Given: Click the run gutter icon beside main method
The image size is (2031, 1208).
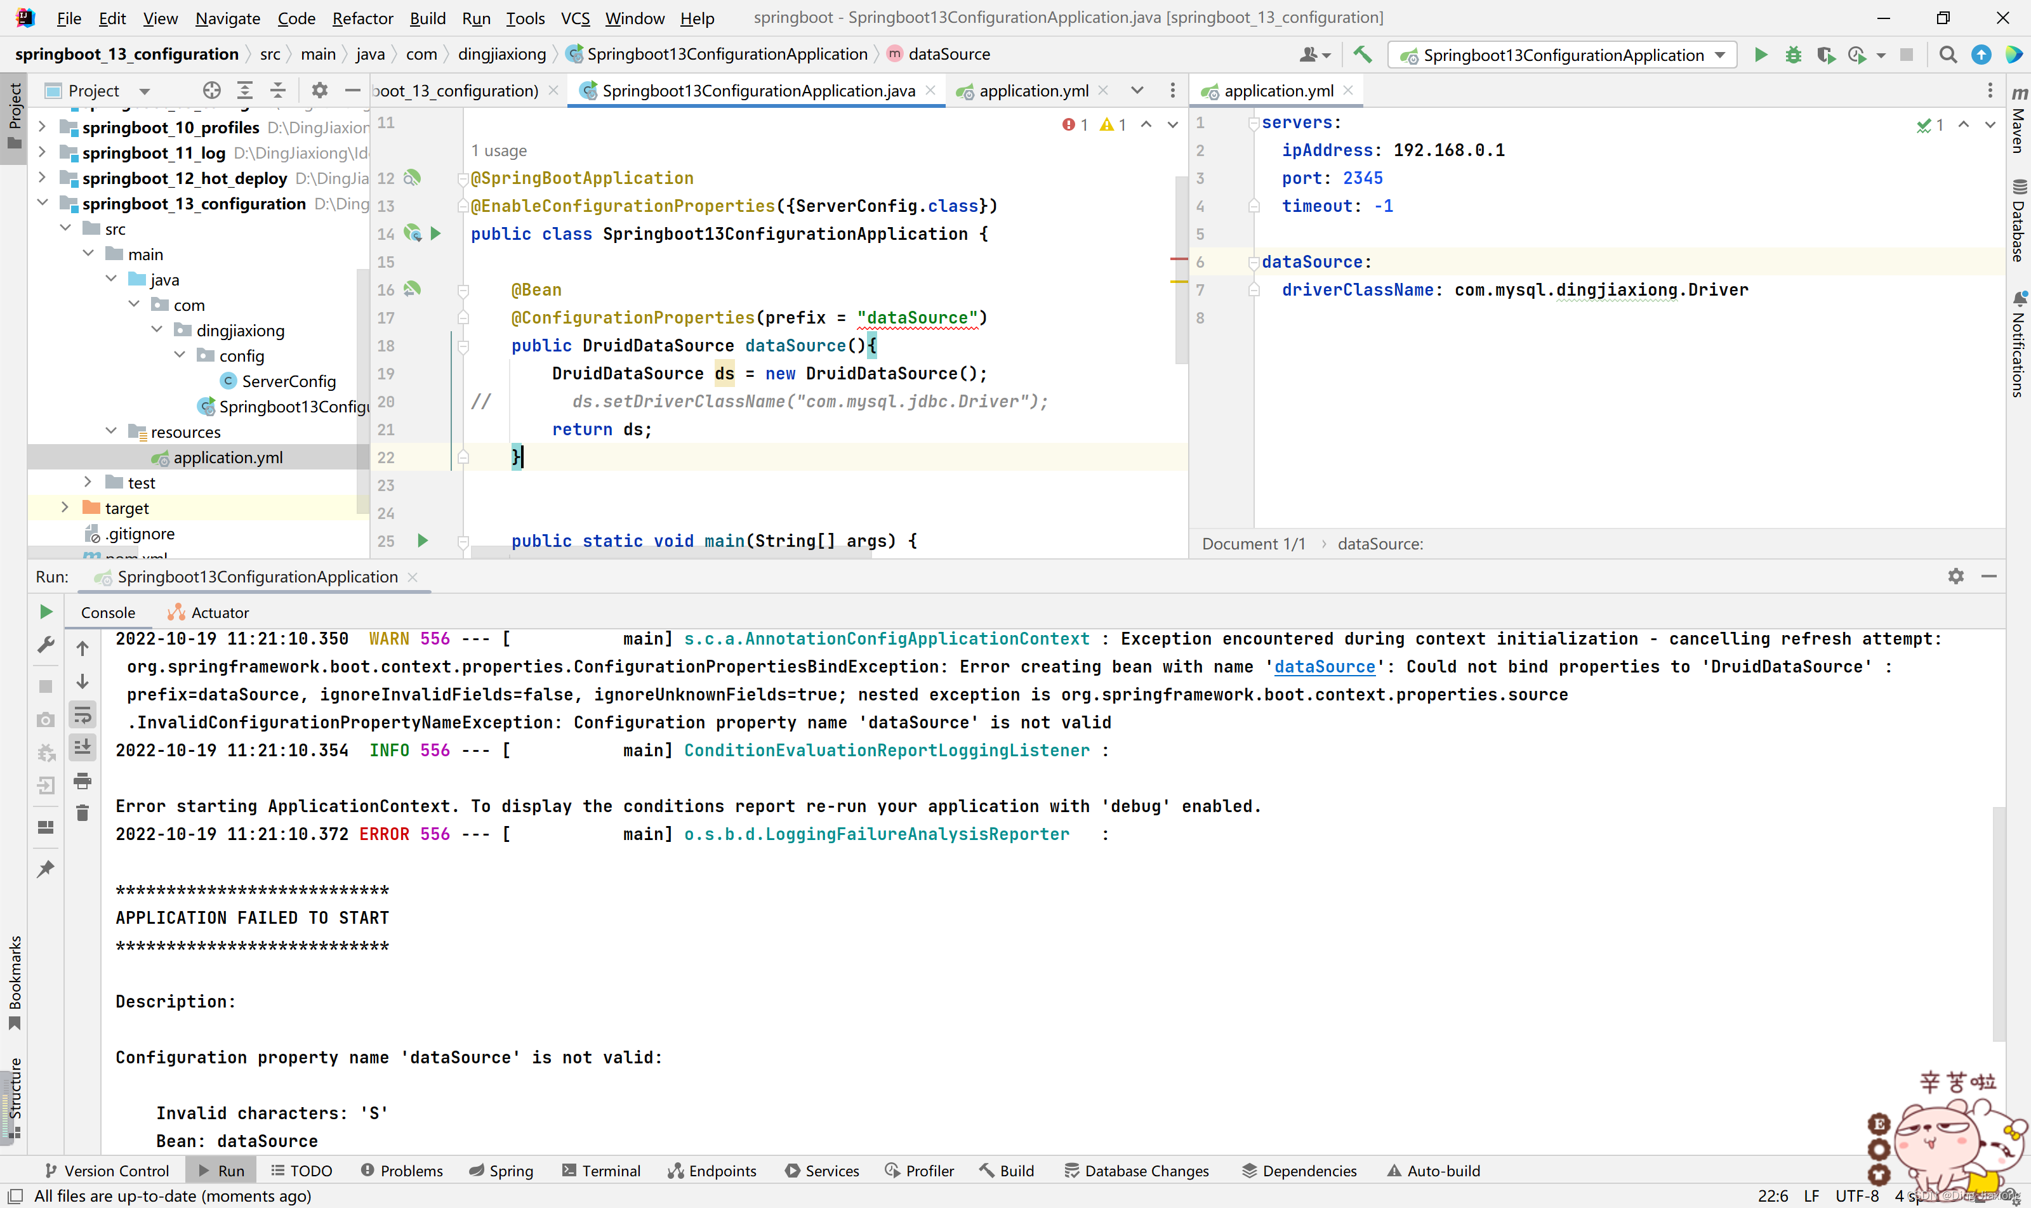Looking at the screenshot, I should pyautogui.click(x=423, y=541).
